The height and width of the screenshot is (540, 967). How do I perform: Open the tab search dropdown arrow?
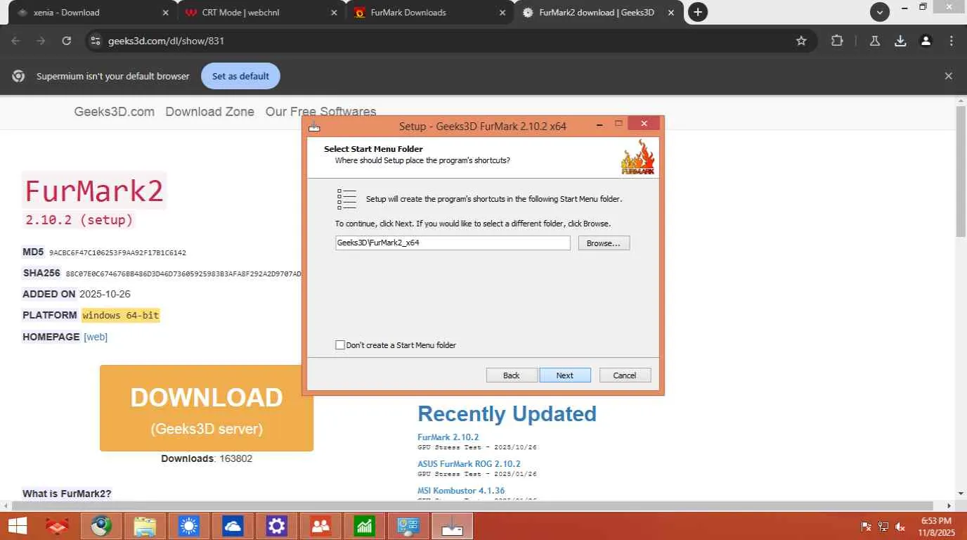point(879,12)
